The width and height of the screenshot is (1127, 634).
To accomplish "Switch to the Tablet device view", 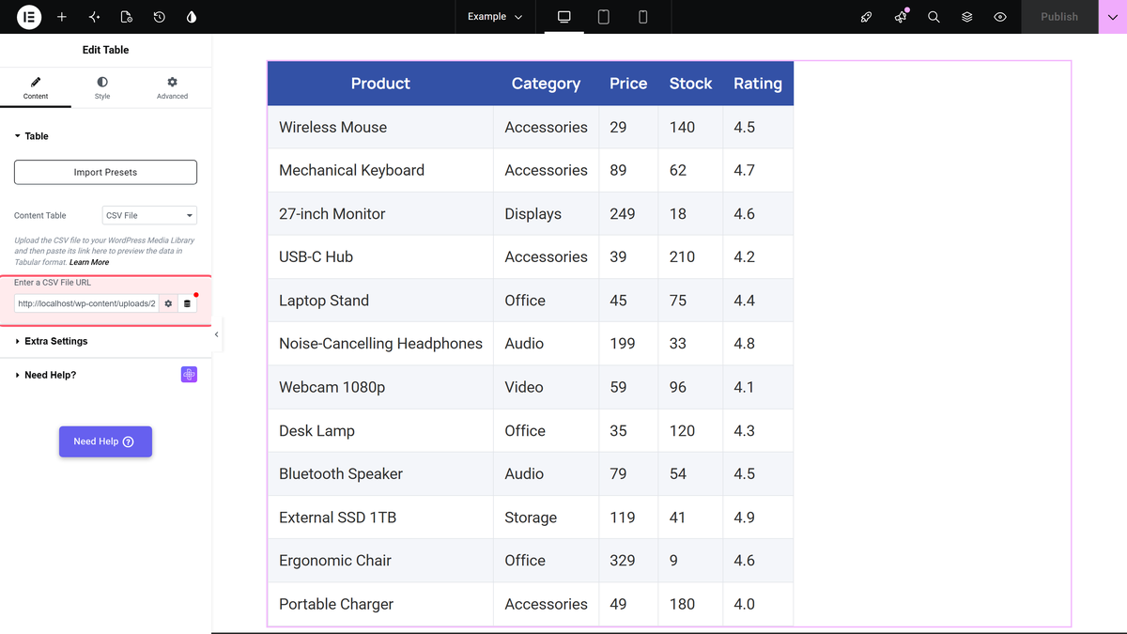I will pos(604,17).
